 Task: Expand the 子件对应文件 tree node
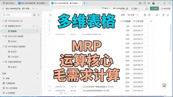(x=3, y=21)
